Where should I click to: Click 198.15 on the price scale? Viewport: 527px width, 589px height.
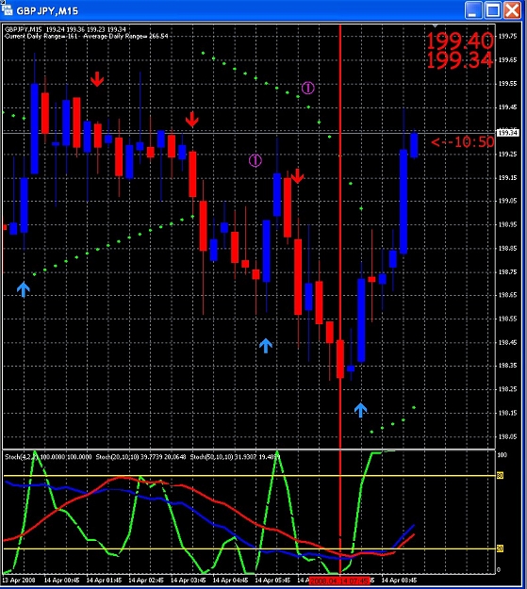click(507, 413)
